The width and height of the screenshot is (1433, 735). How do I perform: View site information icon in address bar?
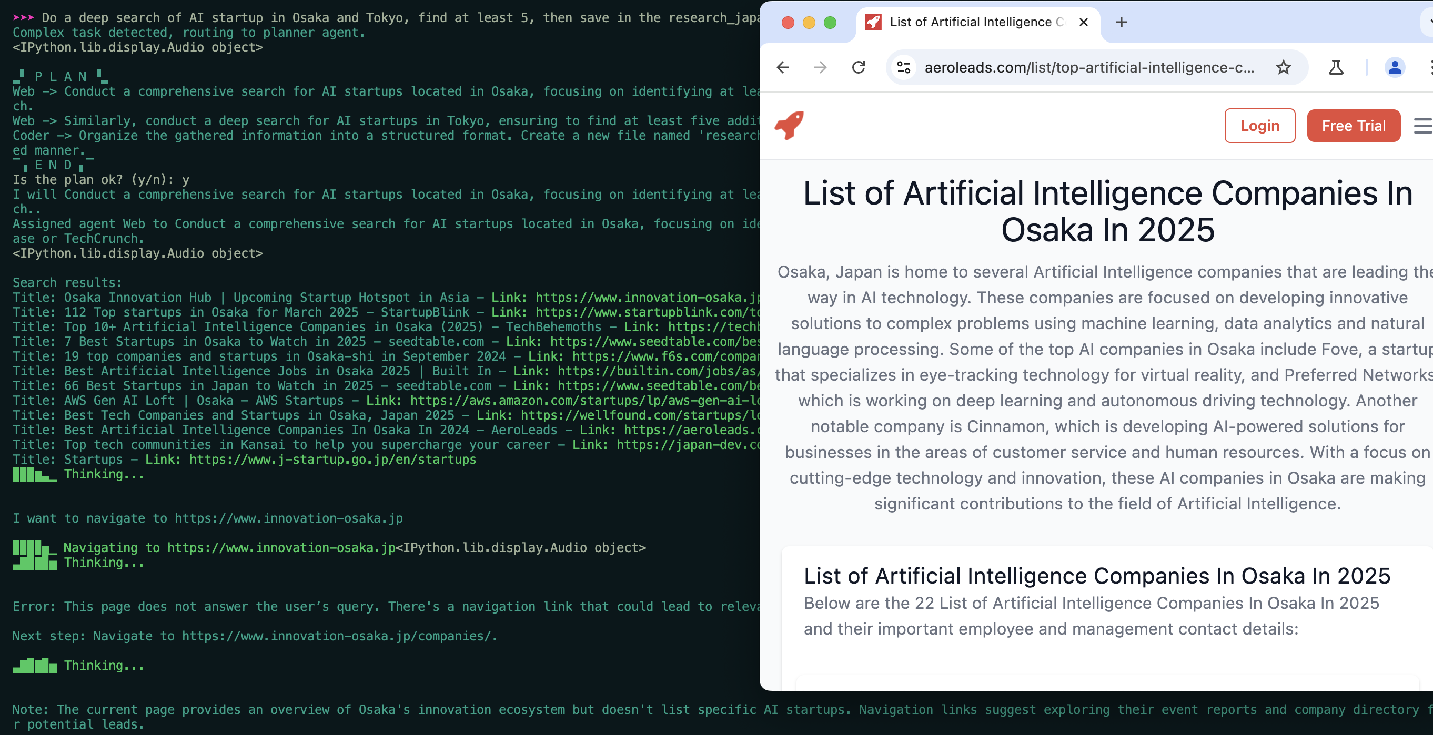click(904, 67)
